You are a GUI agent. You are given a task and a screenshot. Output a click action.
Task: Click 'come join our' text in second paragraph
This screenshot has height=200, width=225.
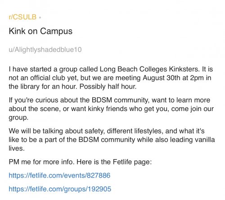(193, 109)
